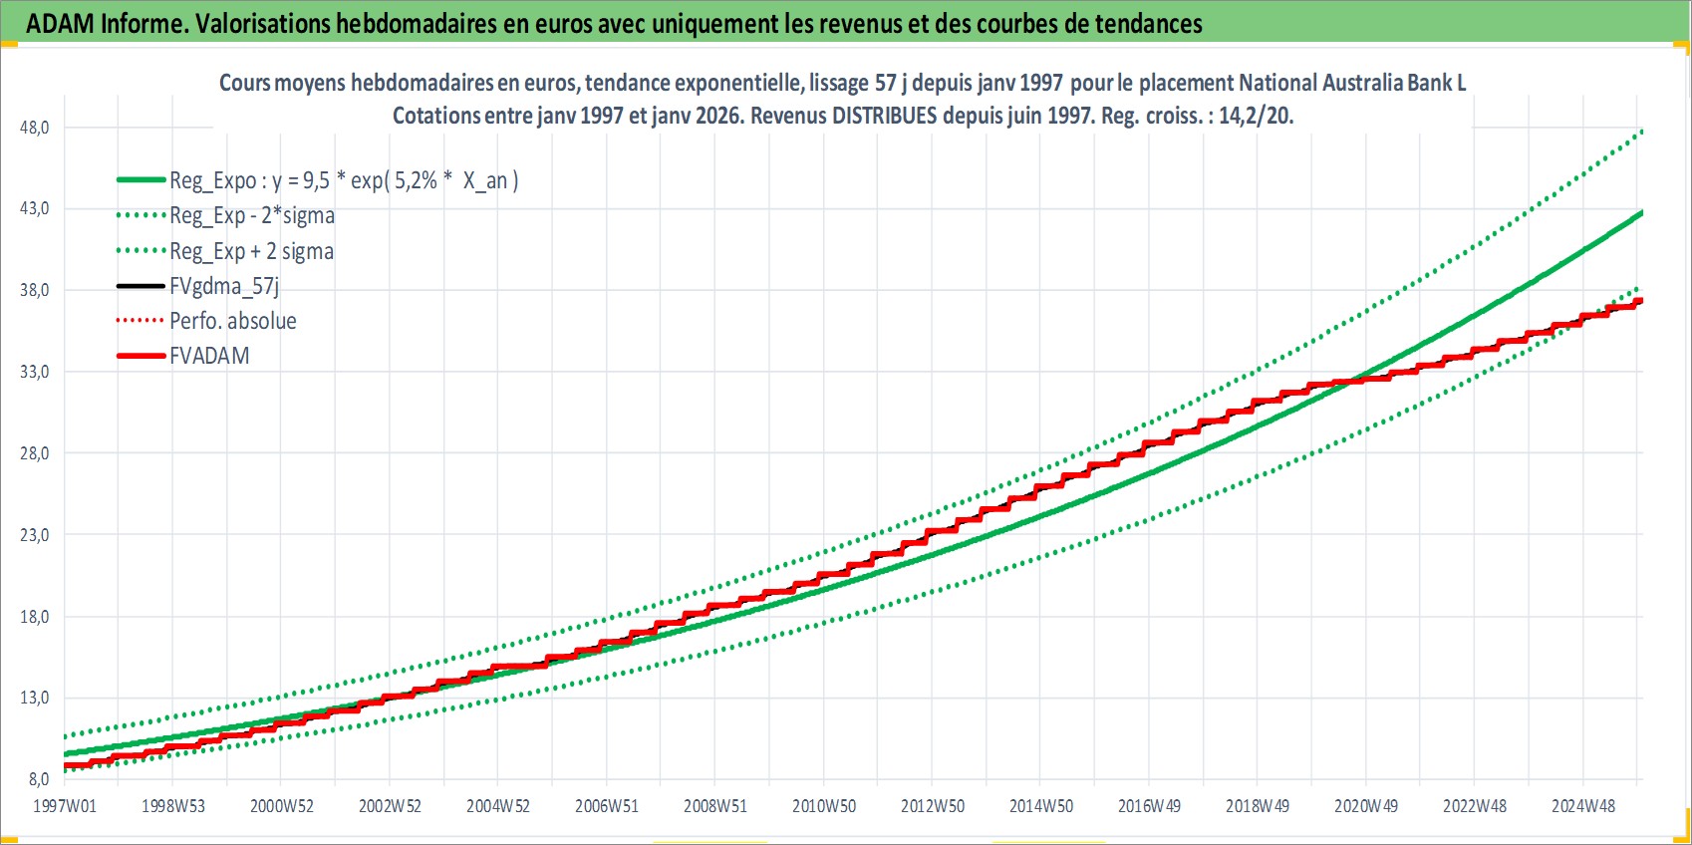Click the x-axis label 2020W49

[1366, 806]
